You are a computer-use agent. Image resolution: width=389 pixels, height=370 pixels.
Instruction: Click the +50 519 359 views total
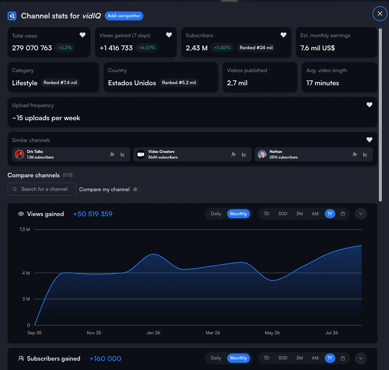(x=93, y=214)
